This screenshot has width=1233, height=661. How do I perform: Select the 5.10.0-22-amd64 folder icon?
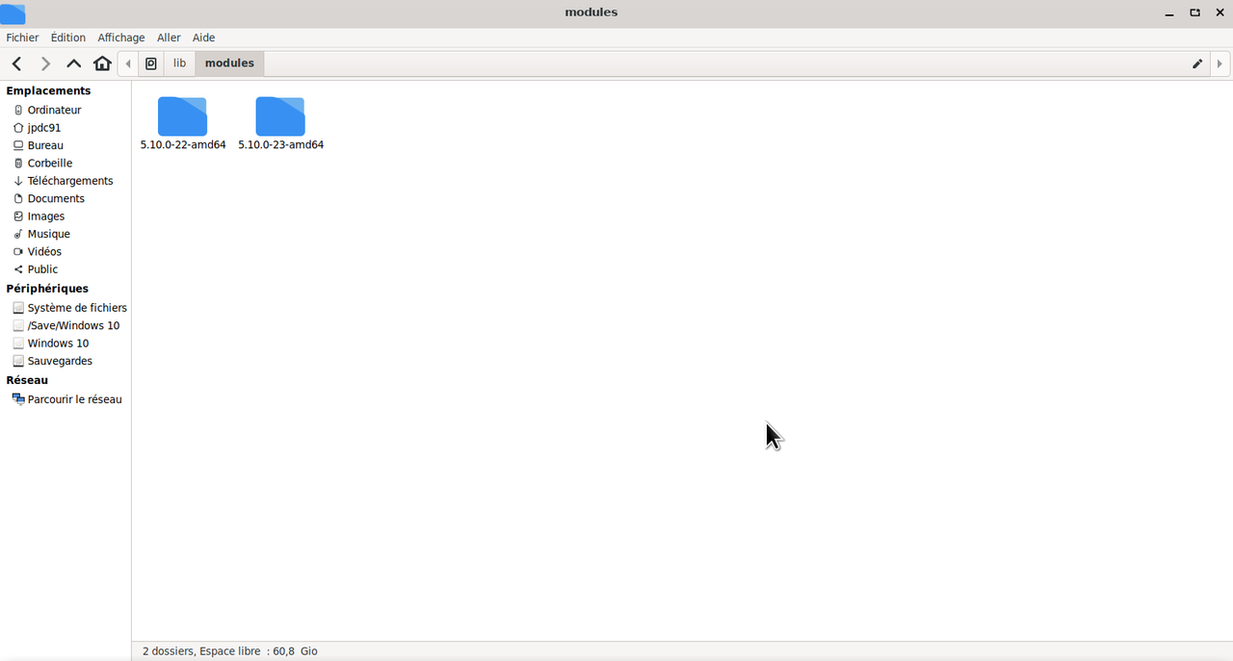182,116
